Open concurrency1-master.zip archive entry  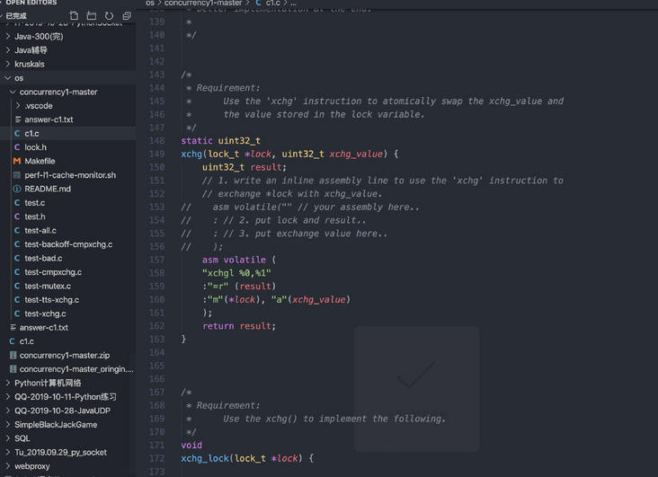(x=64, y=355)
